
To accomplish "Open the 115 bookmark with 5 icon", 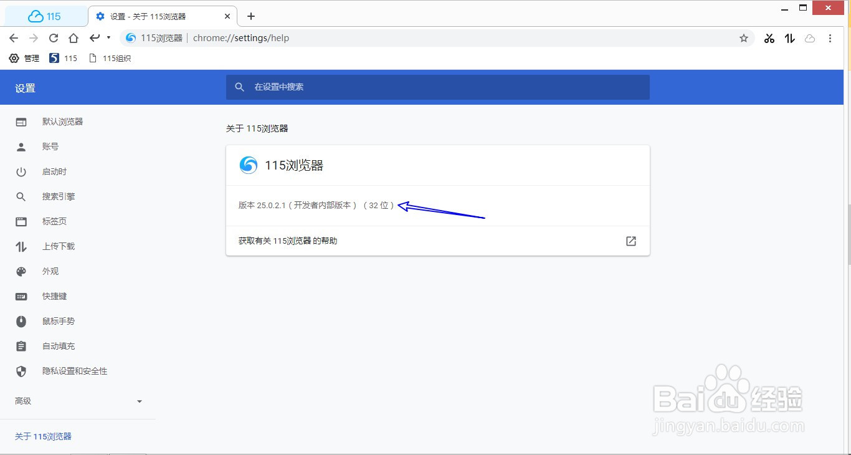I will tap(63, 58).
